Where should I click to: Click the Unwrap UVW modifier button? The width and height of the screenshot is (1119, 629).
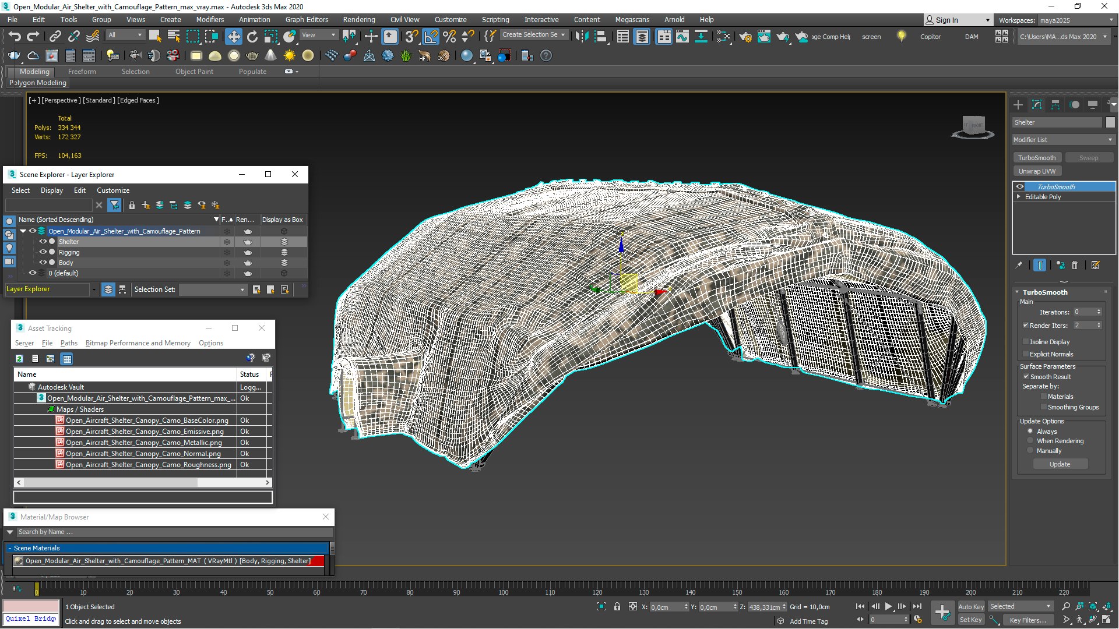point(1037,171)
